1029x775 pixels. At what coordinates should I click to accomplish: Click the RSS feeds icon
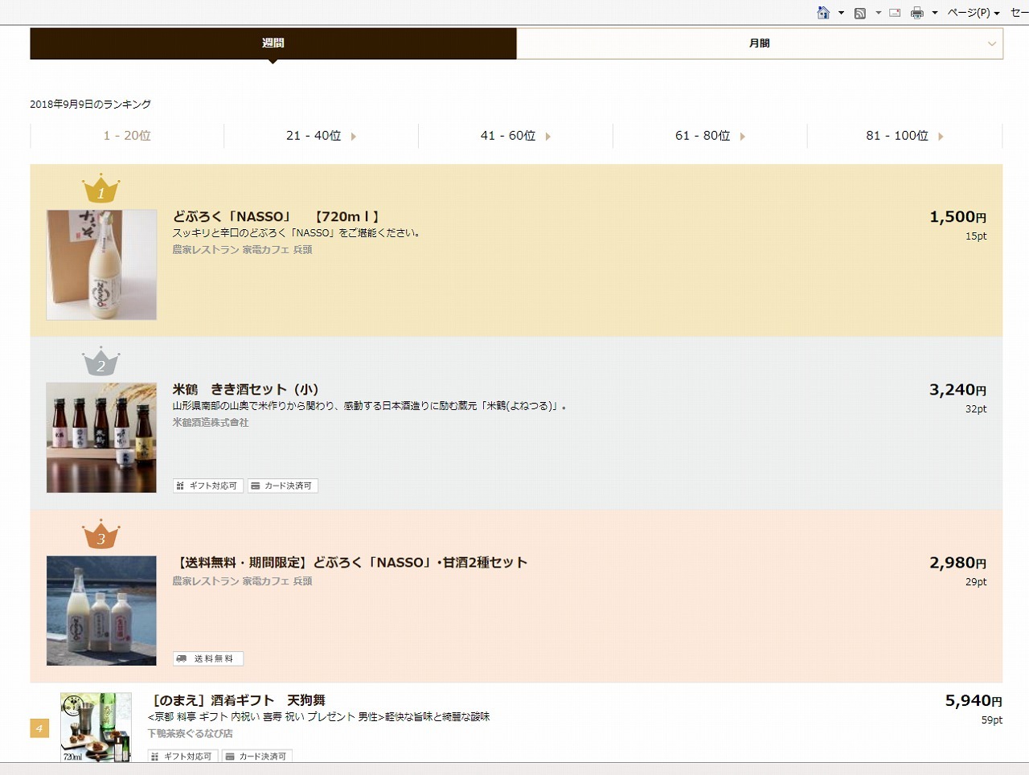(x=860, y=13)
